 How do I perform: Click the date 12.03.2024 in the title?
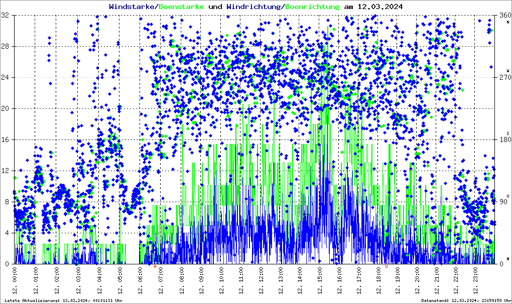380,7
